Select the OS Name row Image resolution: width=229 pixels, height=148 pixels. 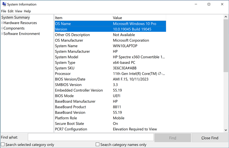coord(110,24)
